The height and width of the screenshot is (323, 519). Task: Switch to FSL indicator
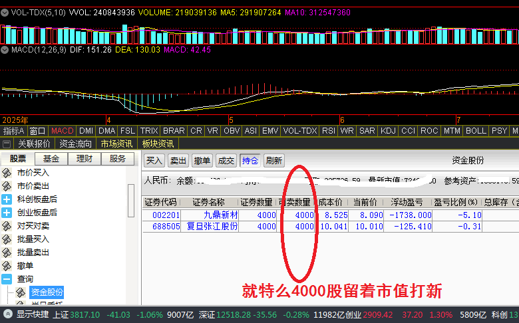[x=128, y=131]
